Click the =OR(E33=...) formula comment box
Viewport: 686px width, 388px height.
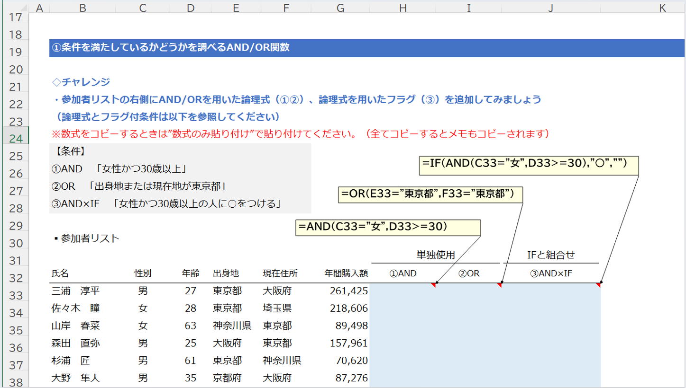click(x=430, y=194)
